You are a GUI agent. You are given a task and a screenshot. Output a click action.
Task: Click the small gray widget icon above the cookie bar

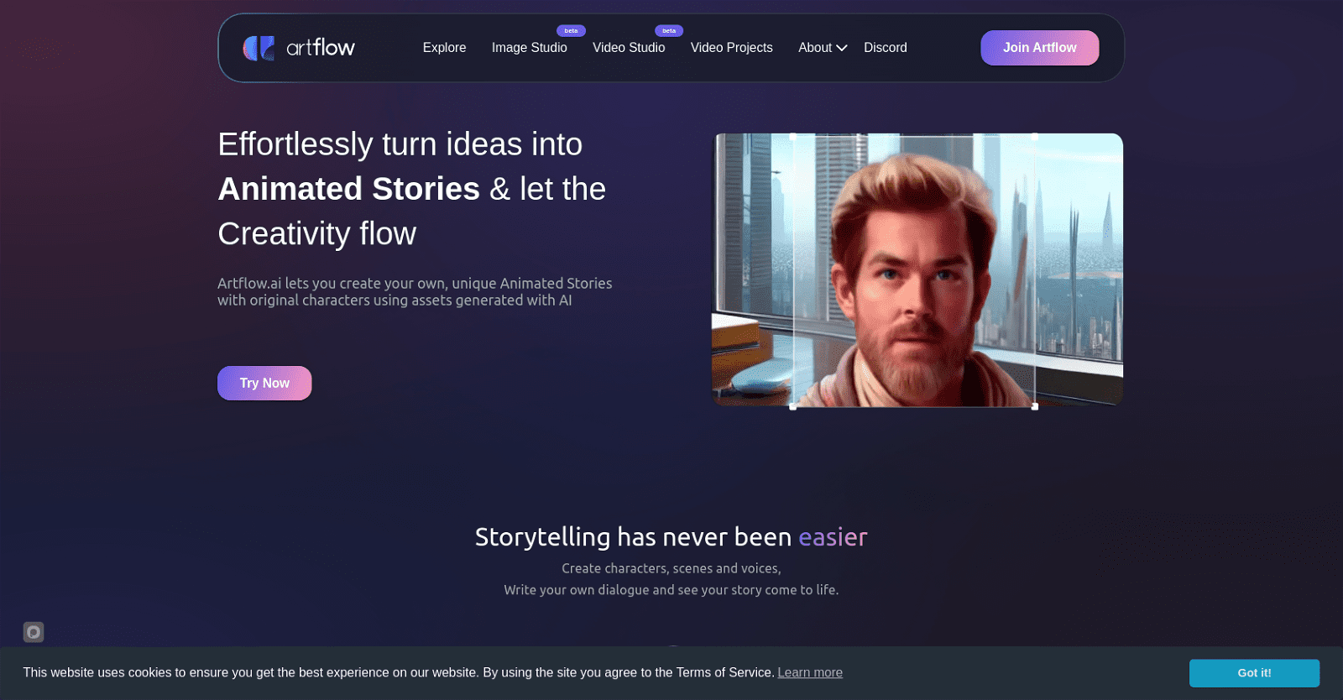pos(34,632)
